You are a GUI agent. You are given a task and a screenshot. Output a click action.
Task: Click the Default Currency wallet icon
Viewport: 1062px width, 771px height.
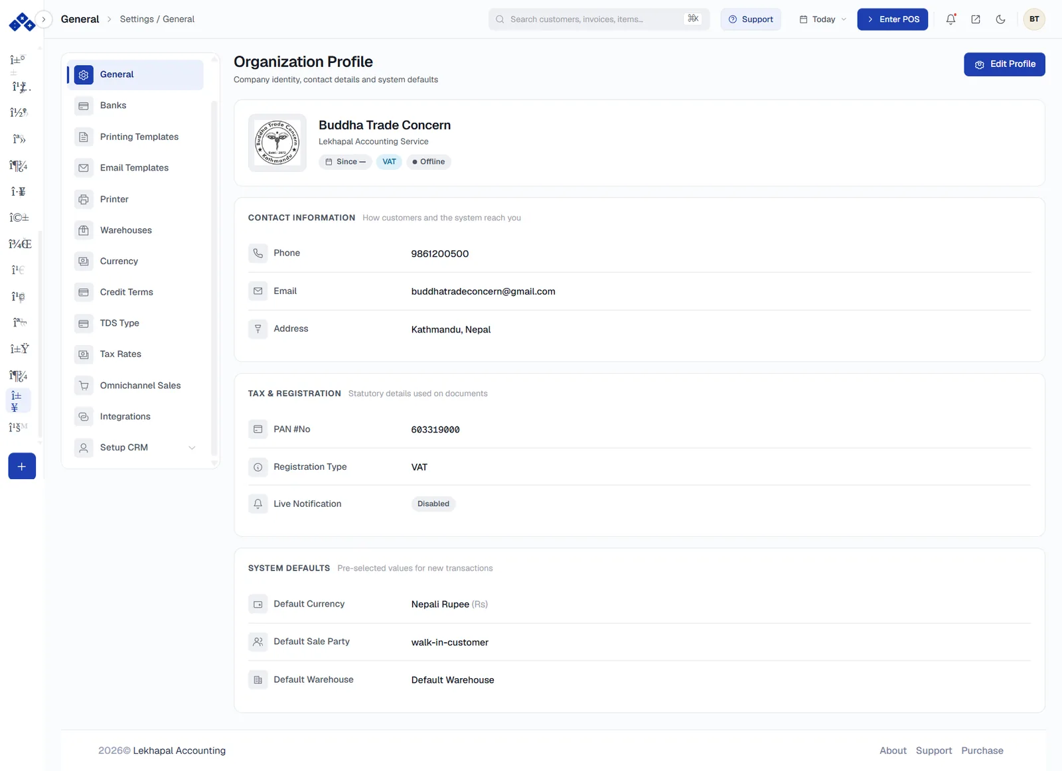point(258,604)
